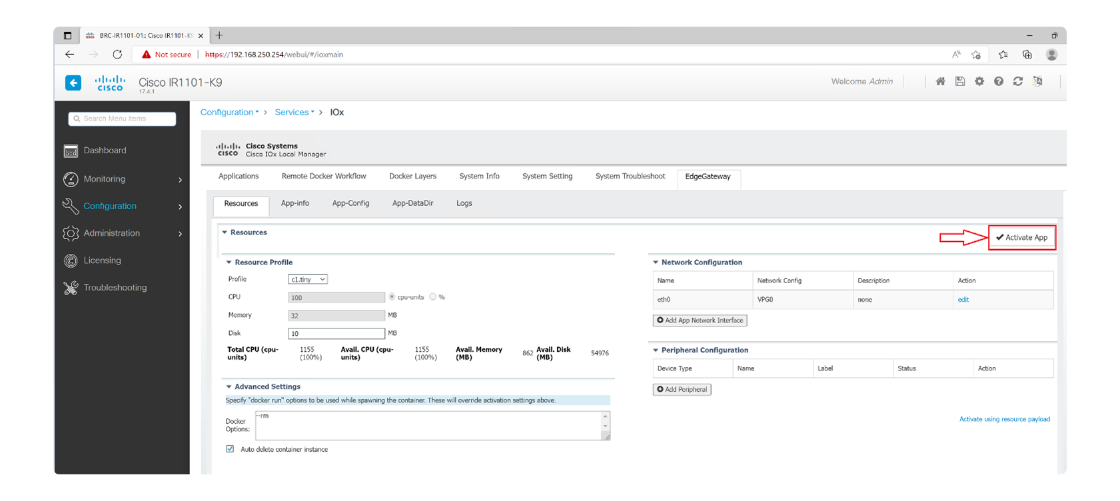Open the Profile dropdown showing c1.tiny
Screen dimensions: 1120x501
pyautogui.click(x=307, y=280)
